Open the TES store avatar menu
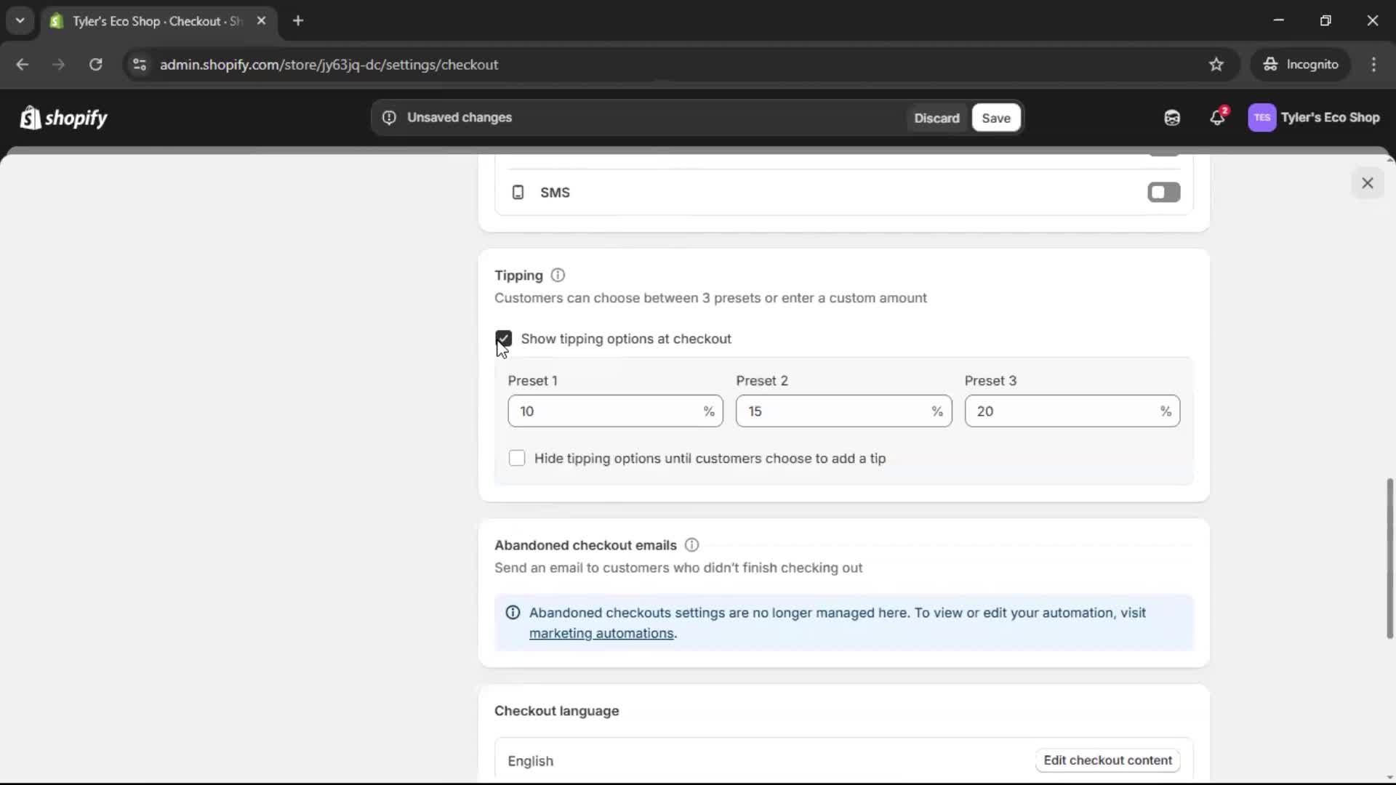Image resolution: width=1396 pixels, height=785 pixels. pyautogui.click(x=1263, y=117)
